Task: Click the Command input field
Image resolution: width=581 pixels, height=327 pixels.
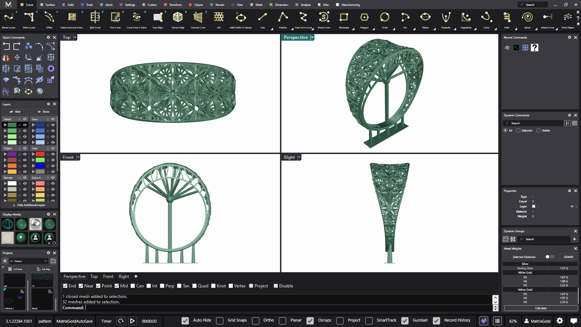Action: click(x=288, y=308)
